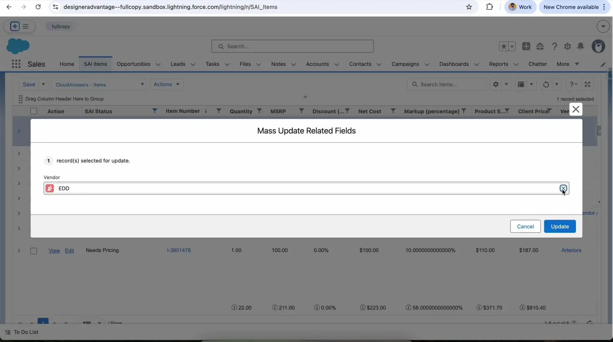Filter the SAI Status column
Screen dimensions: 613x342
(154, 111)
